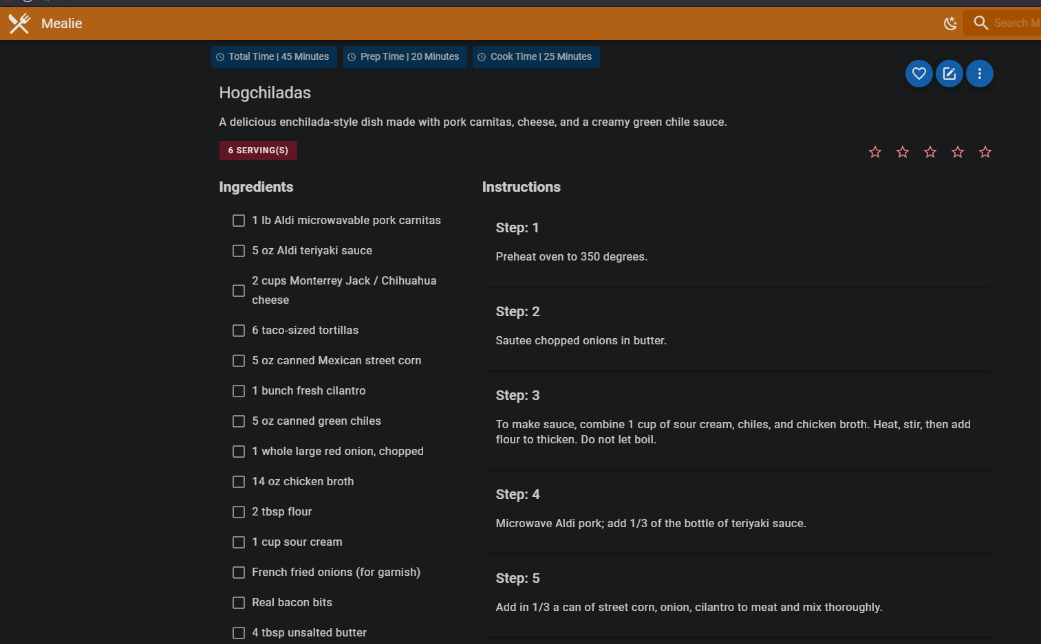The width and height of the screenshot is (1041, 644).
Task: Tick the Aldi teriyaki sauce checkbox
Action: tap(239, 251)
